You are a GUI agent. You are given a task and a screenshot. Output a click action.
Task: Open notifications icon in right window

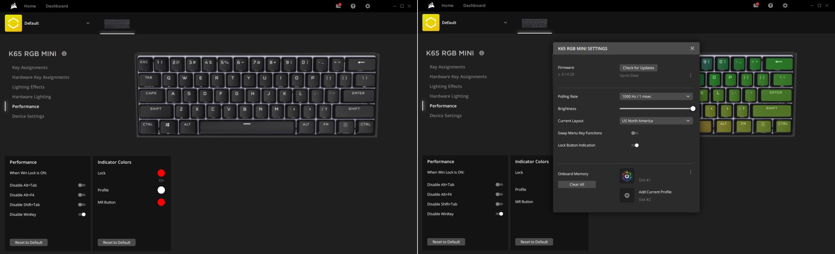(x=756, y=5)
